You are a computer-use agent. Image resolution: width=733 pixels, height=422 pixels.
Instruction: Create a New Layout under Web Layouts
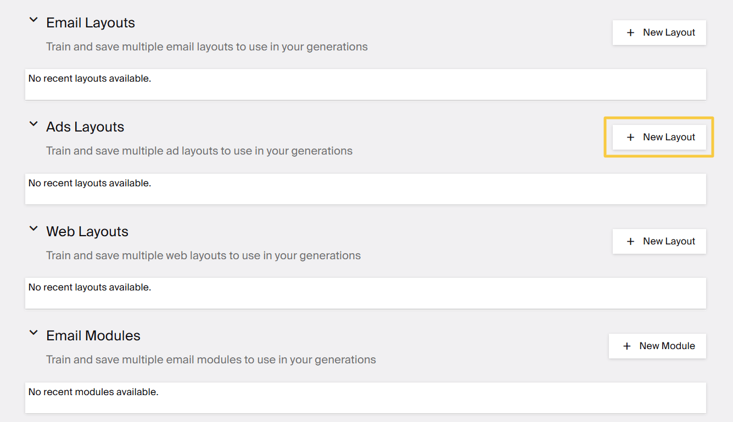click(x=659, y=241)
